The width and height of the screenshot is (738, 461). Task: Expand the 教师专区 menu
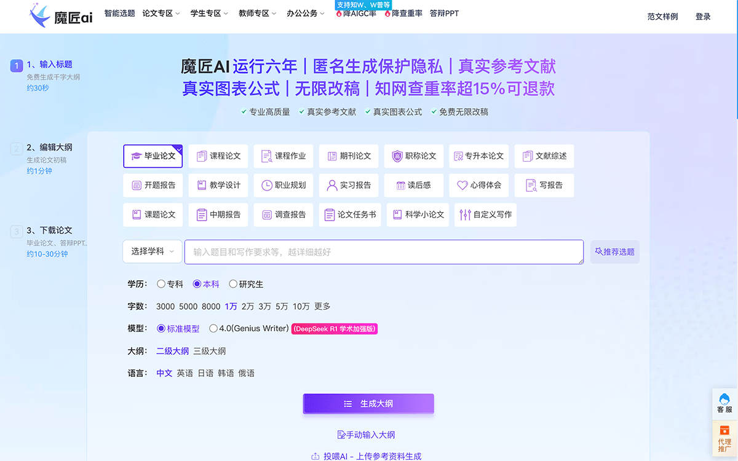(x=254, y=12)
